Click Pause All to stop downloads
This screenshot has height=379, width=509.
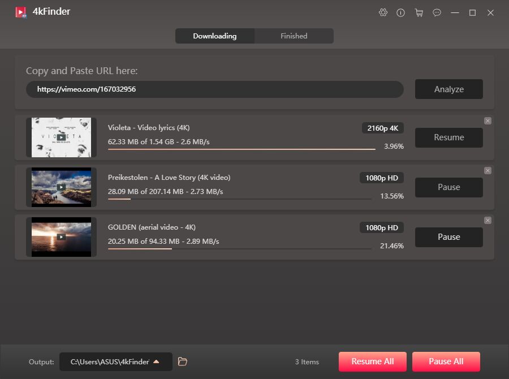446,361
